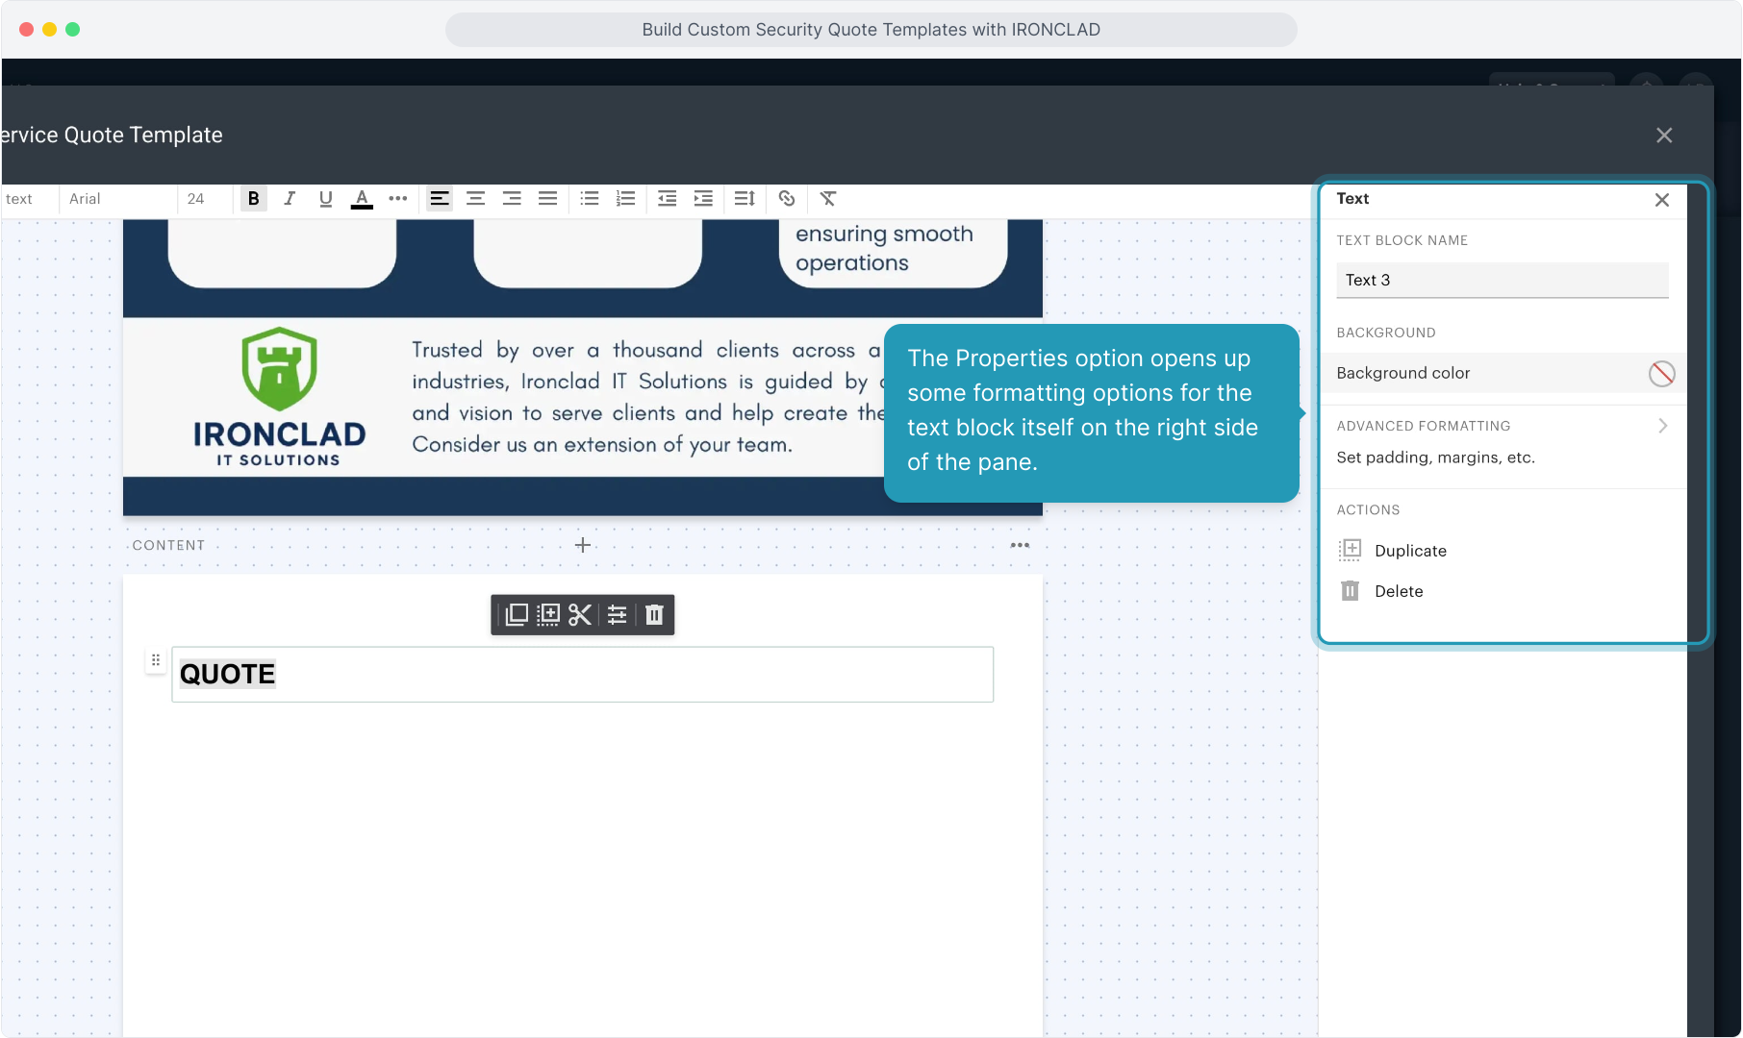Image resolution: width=1743 pixels, height=1038 pixels.
Task: Duplicate the block from the floating toolbar
Action: pyautogui.click(x=548, y=615)
